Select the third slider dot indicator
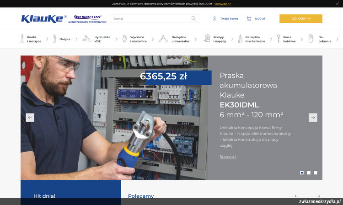Viewport: 343px width, 205px height. pos(316,173)
